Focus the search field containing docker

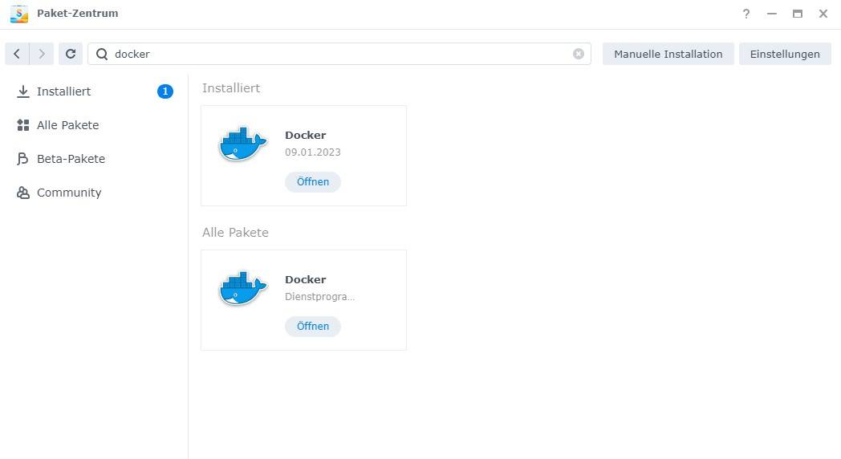[337, 54]
